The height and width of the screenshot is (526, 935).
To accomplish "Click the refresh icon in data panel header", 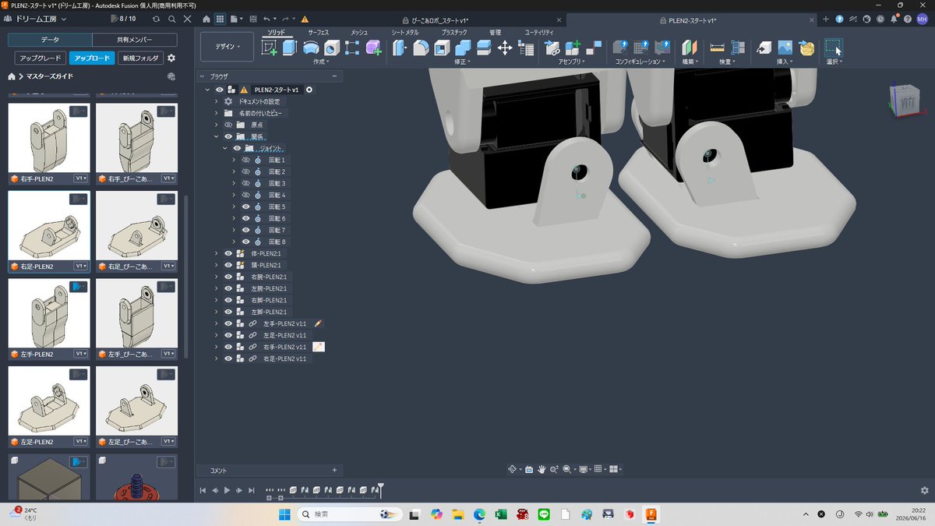I will click(157, 18).
